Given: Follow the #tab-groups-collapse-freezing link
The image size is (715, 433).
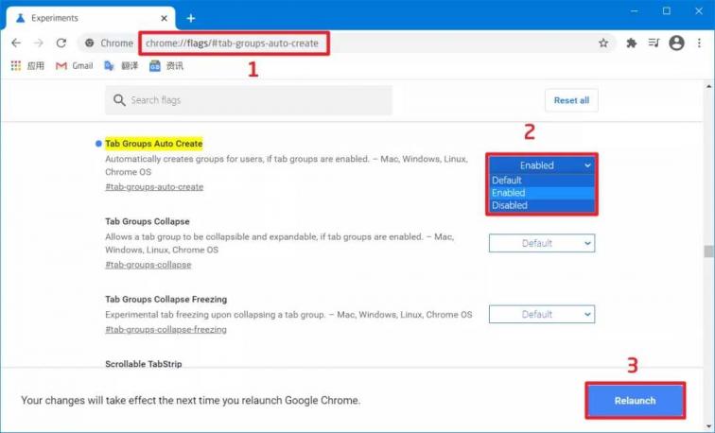Looking at the screenshot, I should [166, 330].
